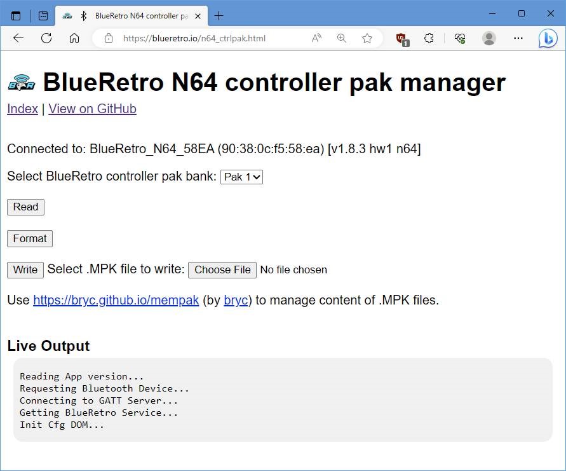Screen dimensions: 566x471
Task: Open the zoom magnifier in address bar
Action: pyautogui.click(x=342, y=38)
